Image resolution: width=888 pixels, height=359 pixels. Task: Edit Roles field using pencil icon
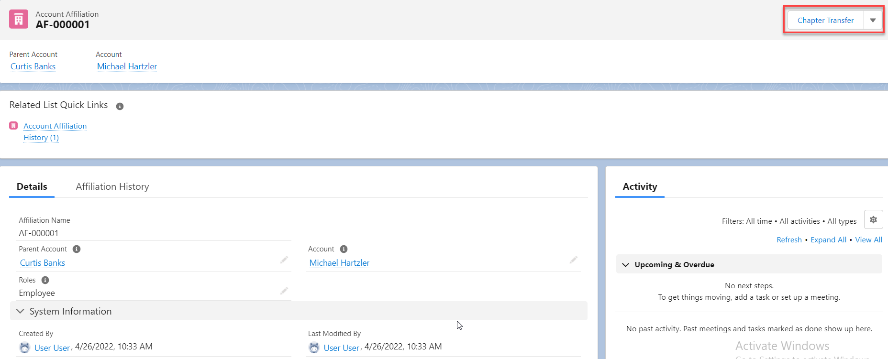coord(284,291)
